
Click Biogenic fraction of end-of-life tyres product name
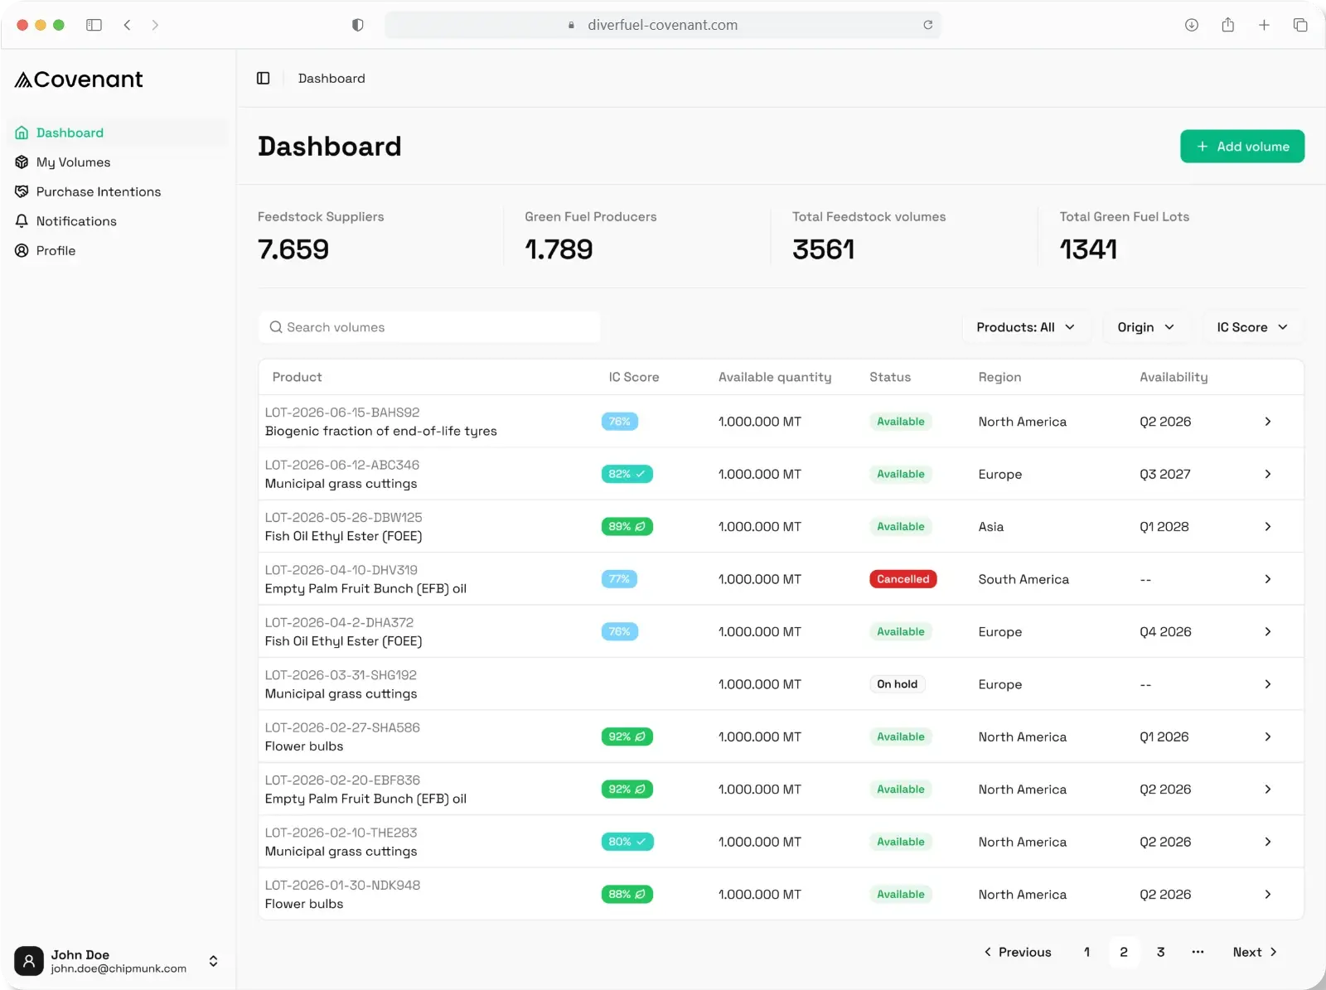coord(381,431)
